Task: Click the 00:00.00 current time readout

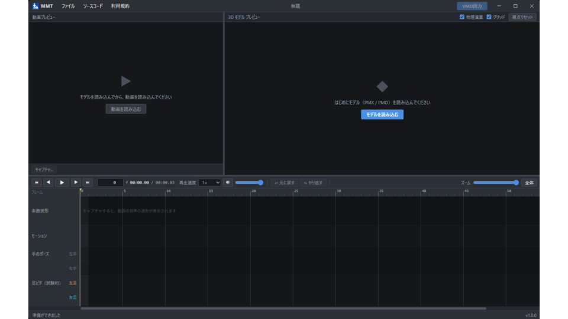Action: tap(140, 183)
